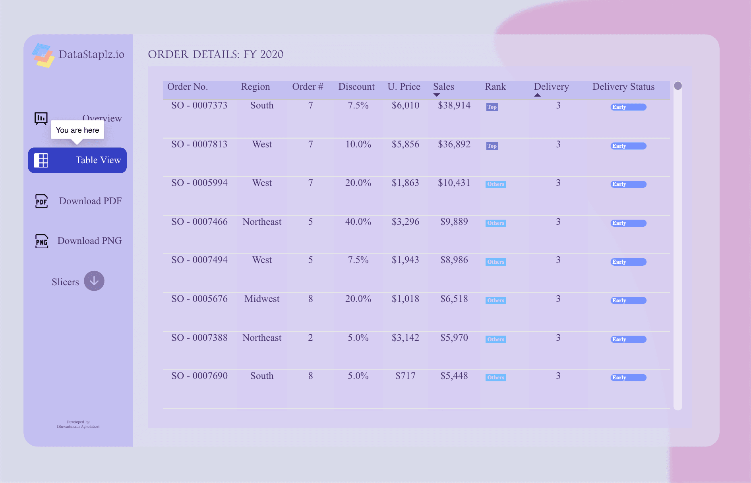Viewport: 751px width, 483px height.
Task: Click the PNG file icon
Action: coord(41,241)
